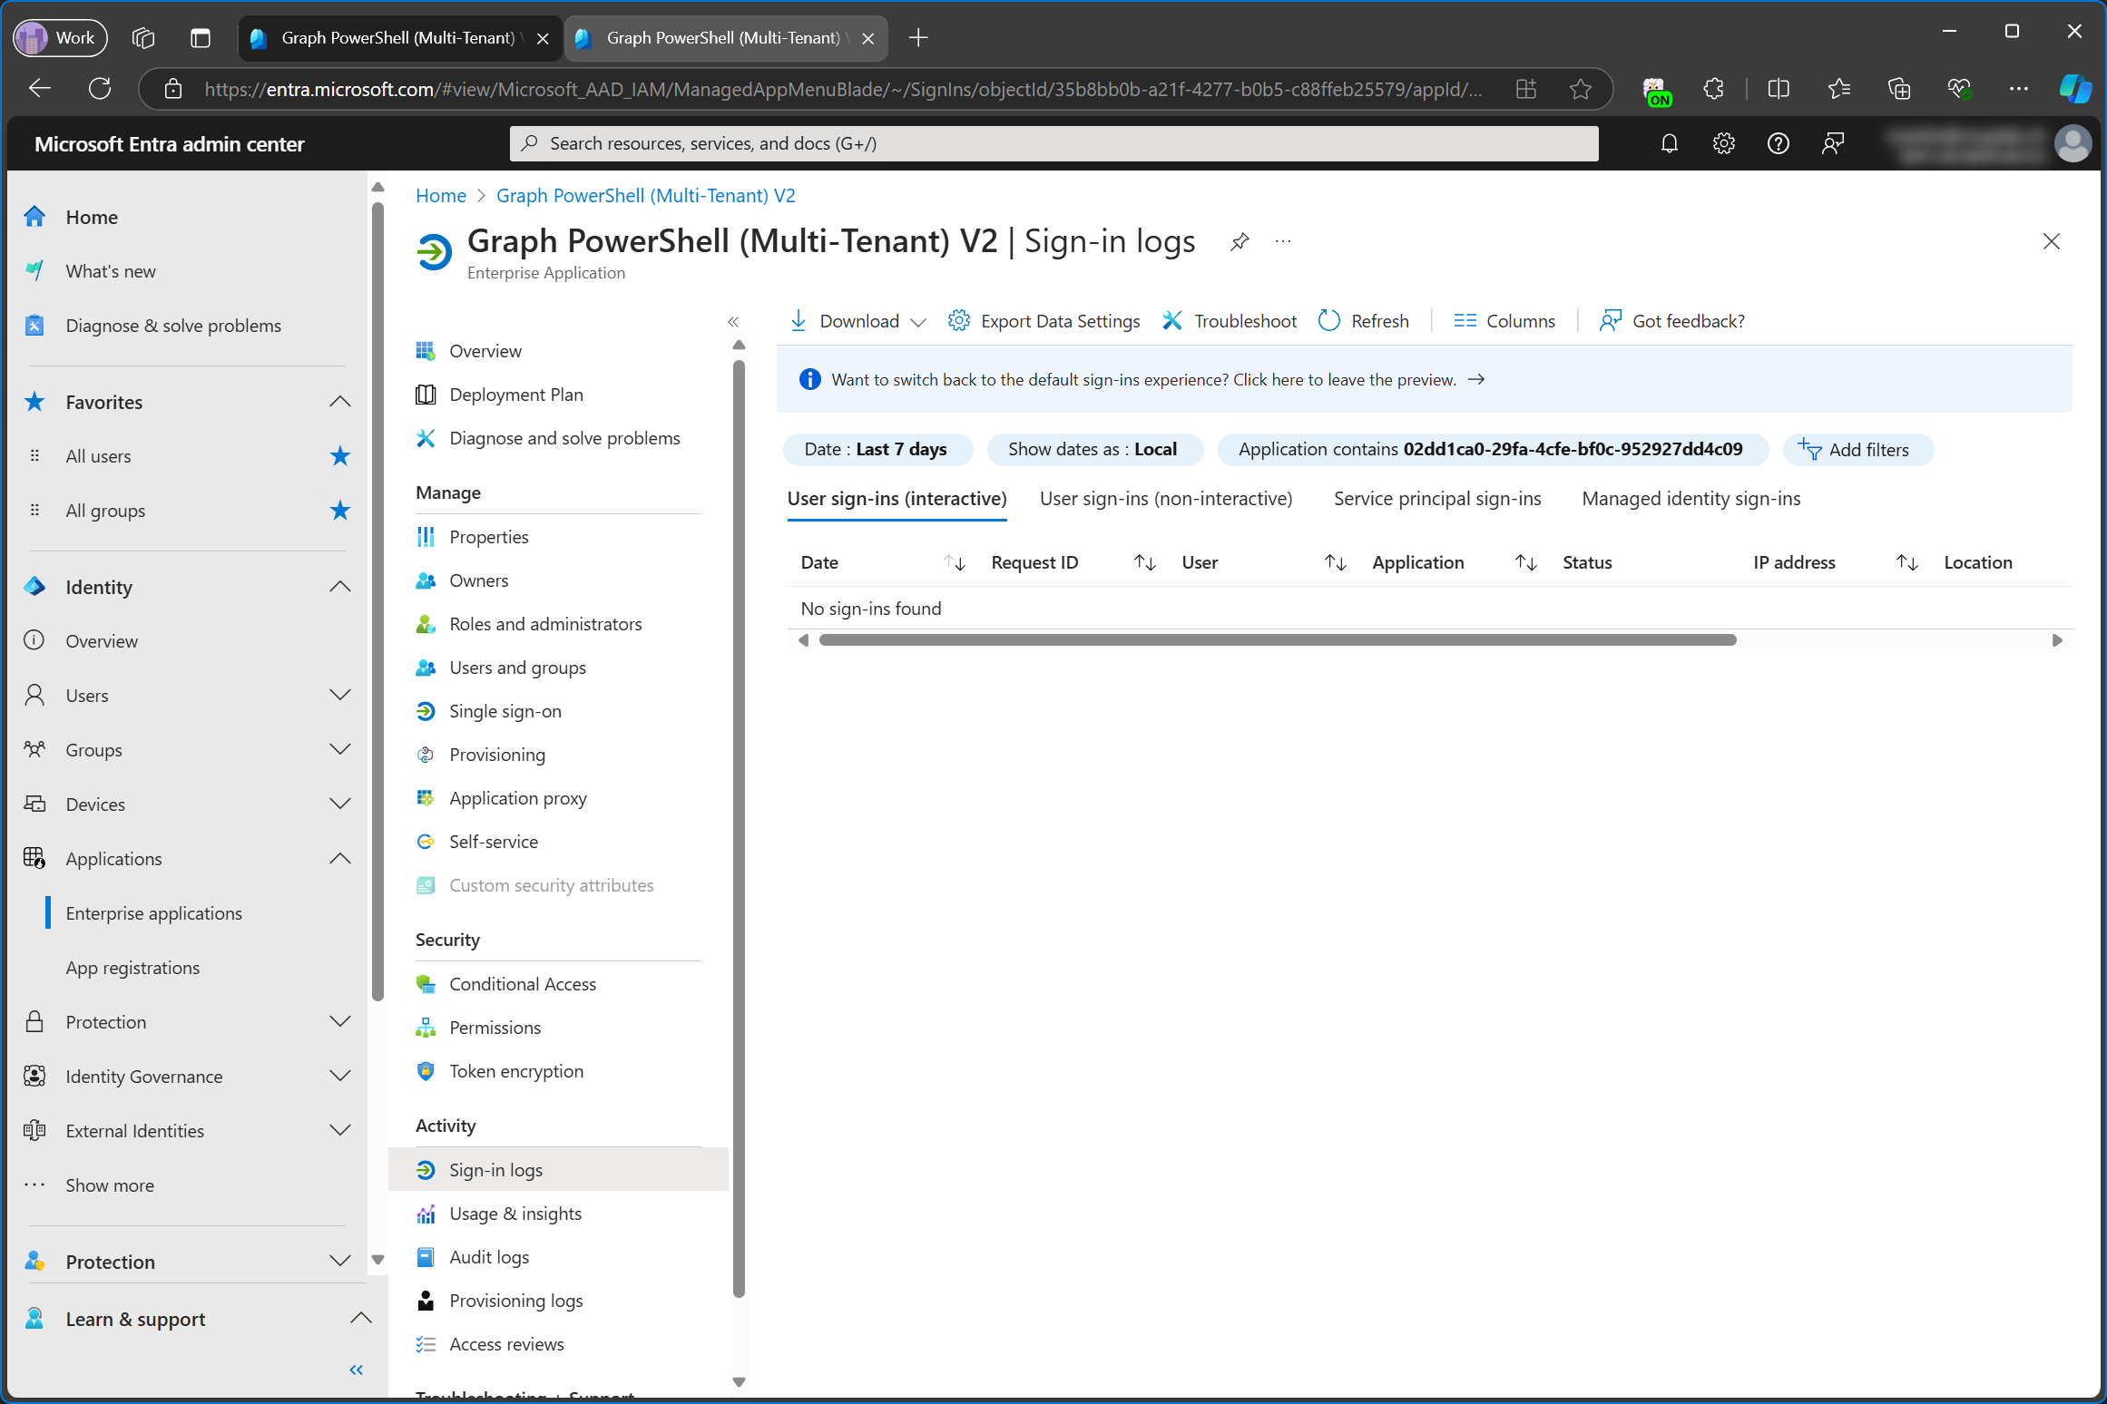Expand the Groups nav item

(x=340, y=750)
